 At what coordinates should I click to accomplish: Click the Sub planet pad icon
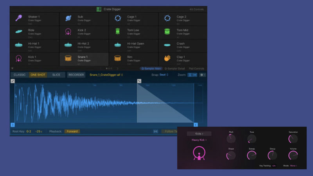(x=68, y=18)
